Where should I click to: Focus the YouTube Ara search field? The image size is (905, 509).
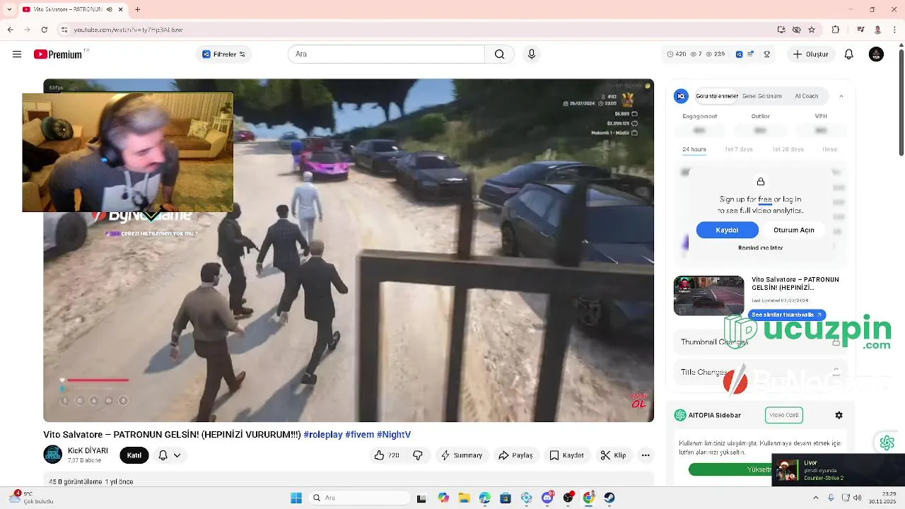[x=386, y=54]
